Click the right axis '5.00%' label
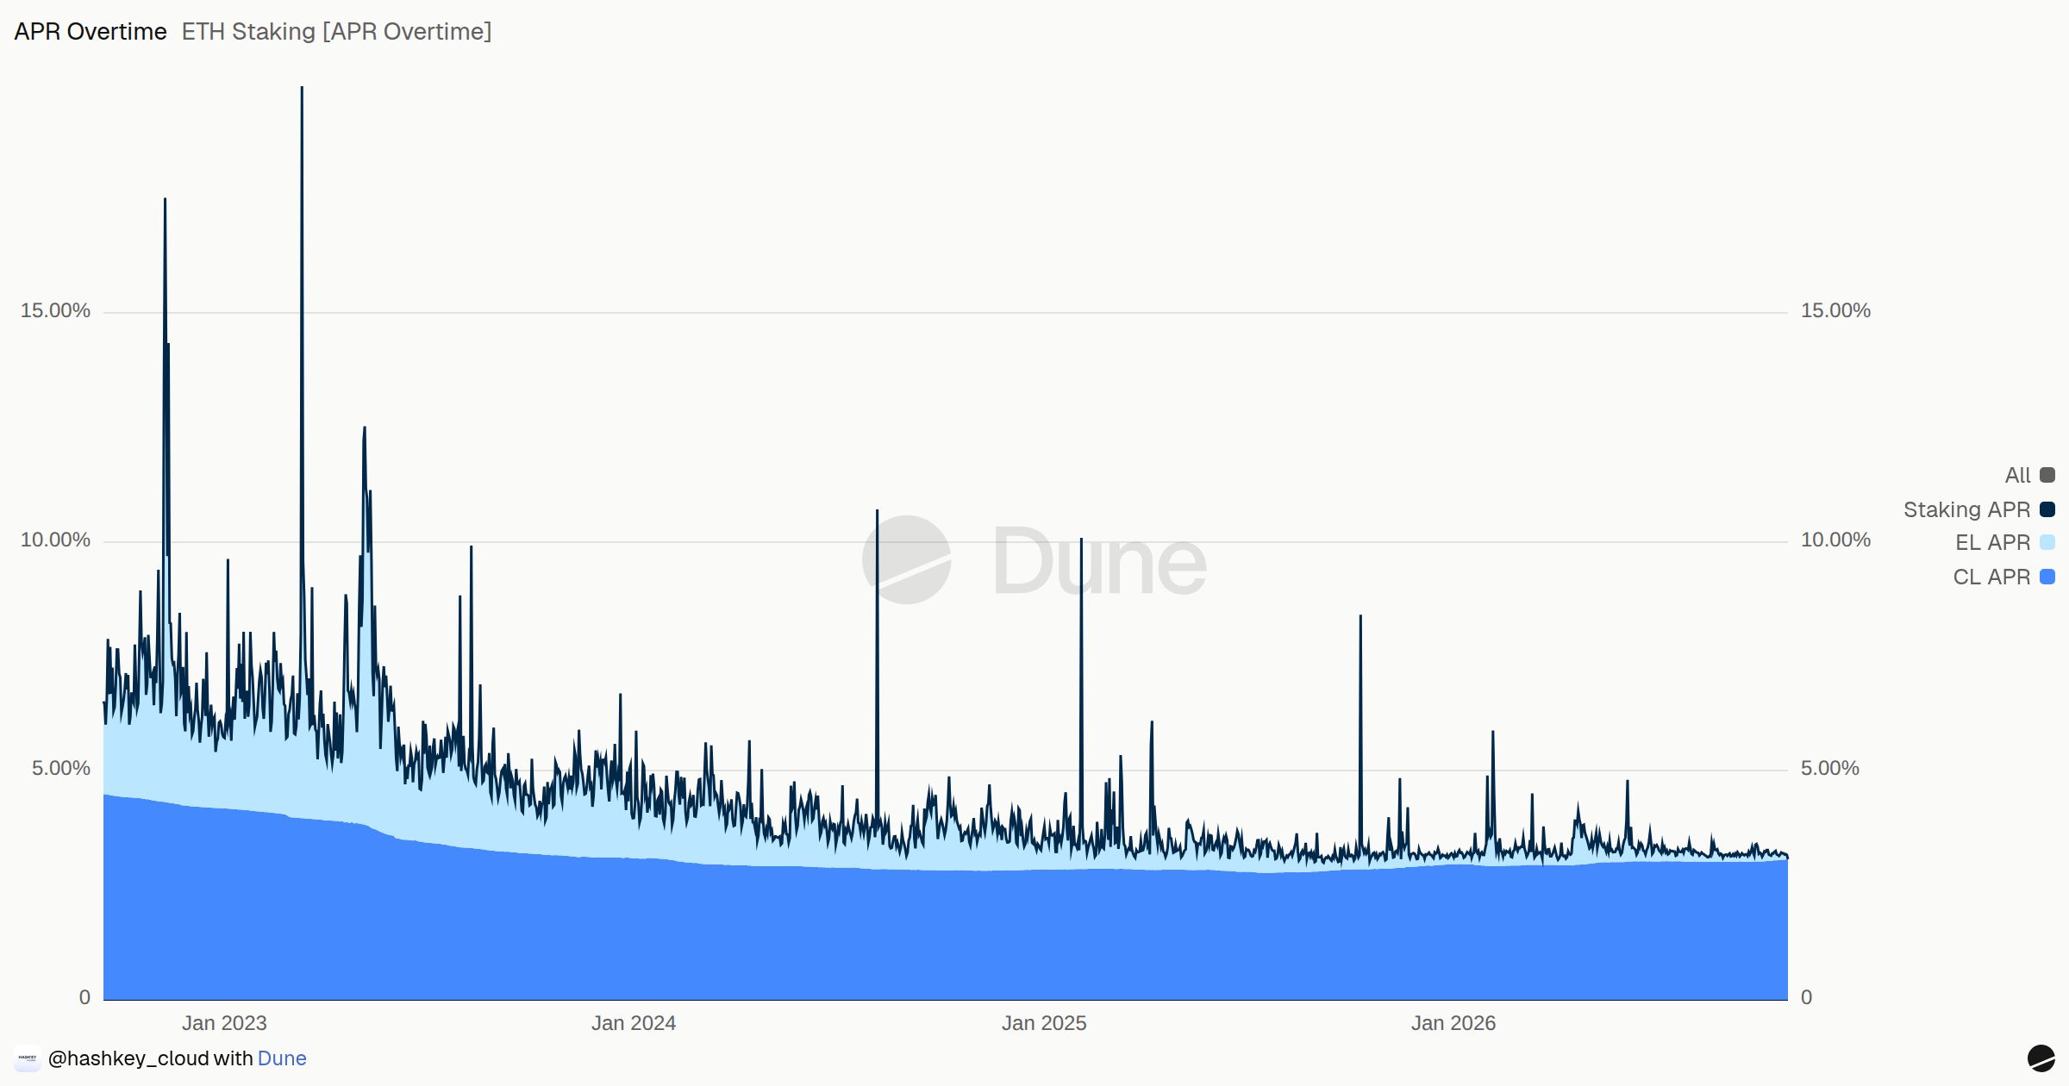Screen dimensions: 2069x1086 [x=1829, y=768]
